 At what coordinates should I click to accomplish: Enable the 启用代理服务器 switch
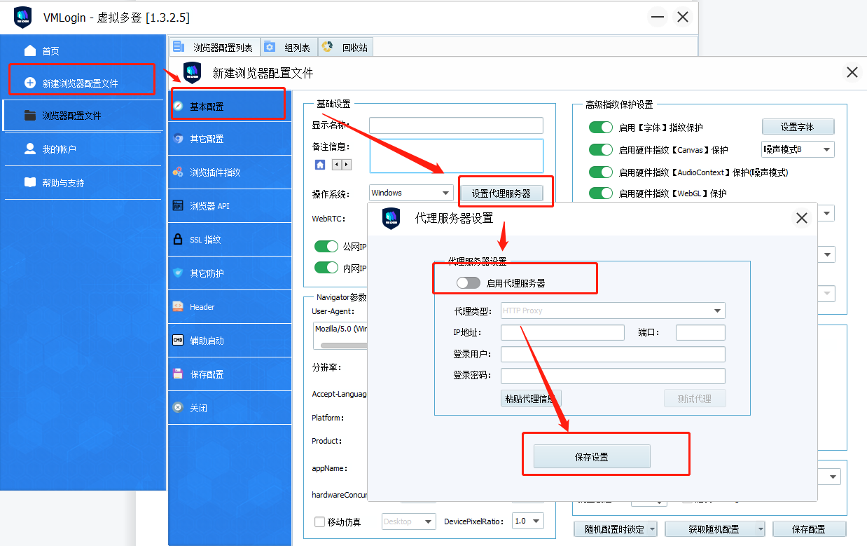pos(468,283)
